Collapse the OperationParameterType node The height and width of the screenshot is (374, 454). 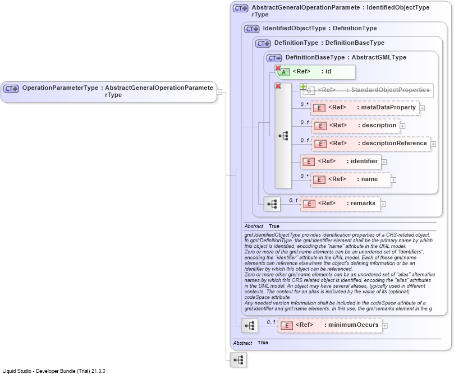pos(220,93)
